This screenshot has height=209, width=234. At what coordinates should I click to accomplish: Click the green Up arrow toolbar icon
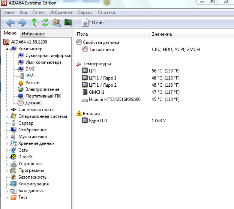pos(34,23)
